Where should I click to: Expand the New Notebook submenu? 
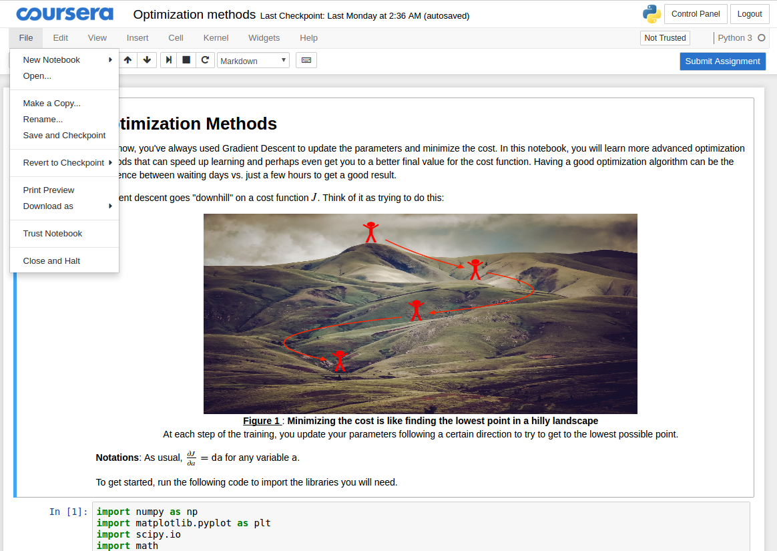65,60
